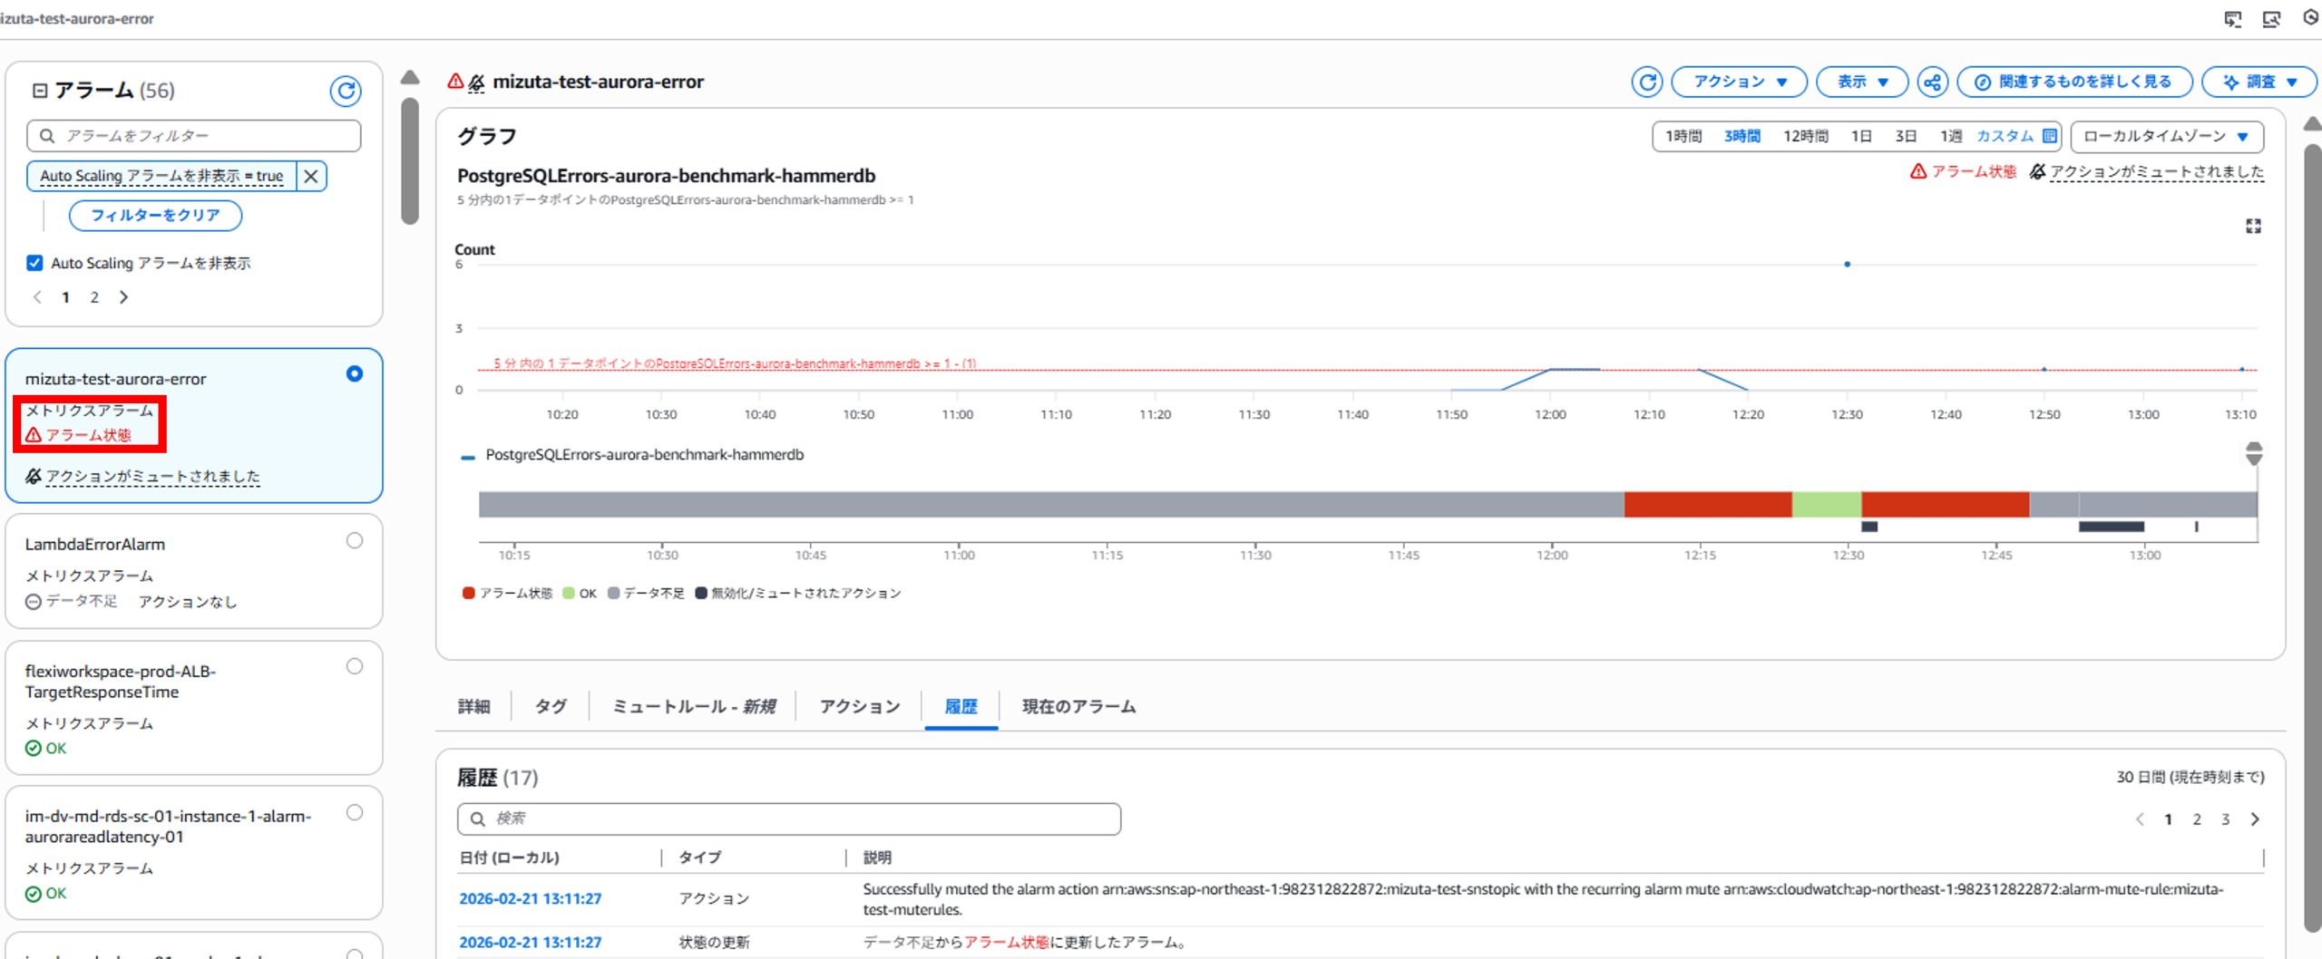Switch to the 詳細 tab
Viewport: 2322px width, 959px height.
pos(473,706)
